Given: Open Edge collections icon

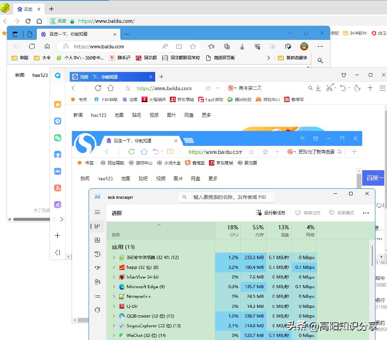Looking at the screenshot, I should pyautogui.click(x=227, y=46).
